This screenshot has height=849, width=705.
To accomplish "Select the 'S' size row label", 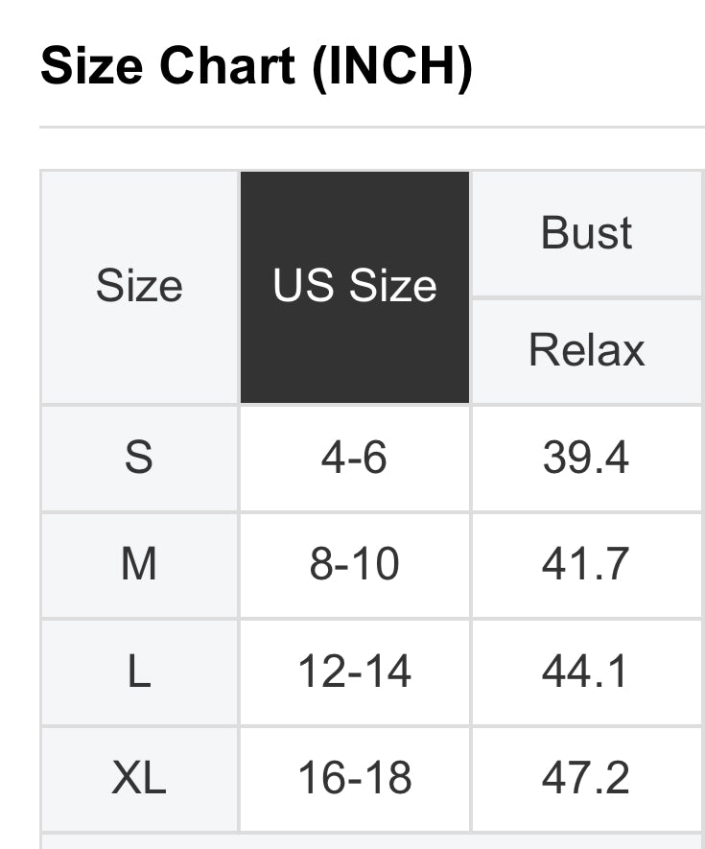I will coord(139,458).
